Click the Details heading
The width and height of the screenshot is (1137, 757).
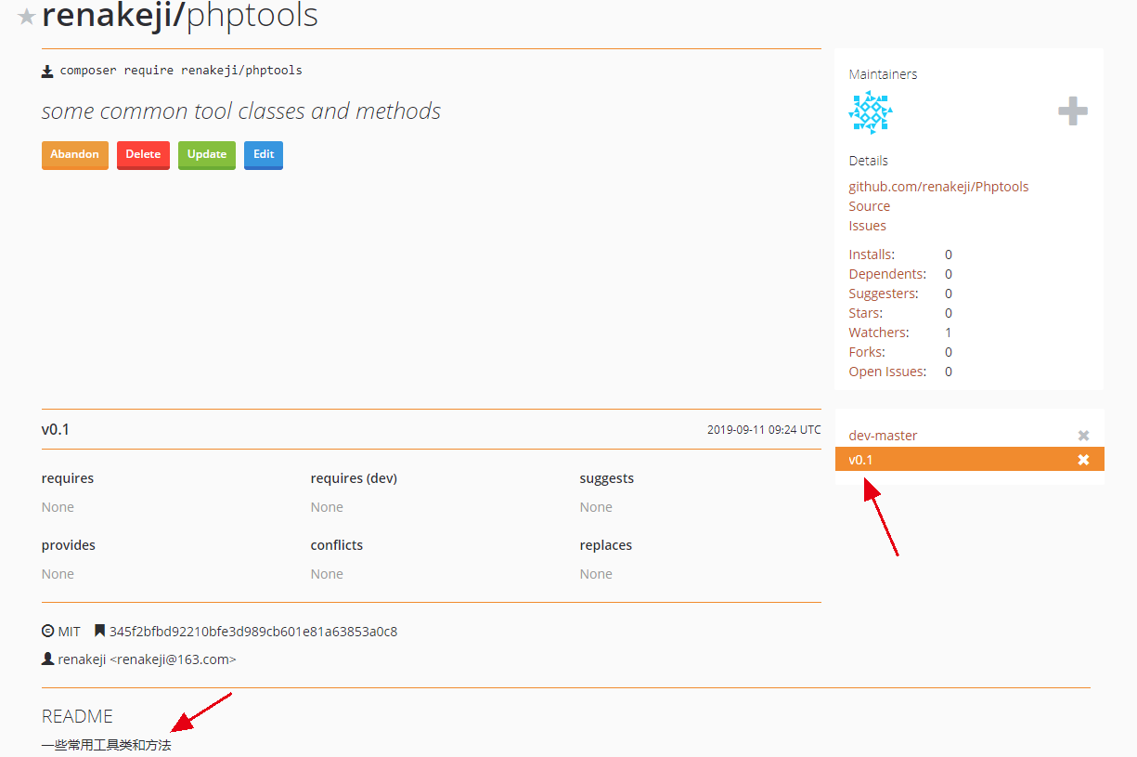tap(868, 161)
